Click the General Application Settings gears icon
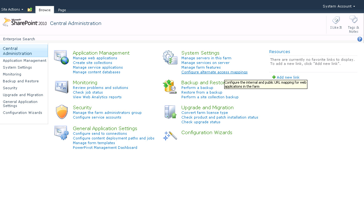This screenshot has width=364, height=224. coord(62,133)
